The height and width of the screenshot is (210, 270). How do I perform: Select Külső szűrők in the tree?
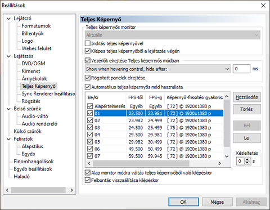(x=28, y=131)
